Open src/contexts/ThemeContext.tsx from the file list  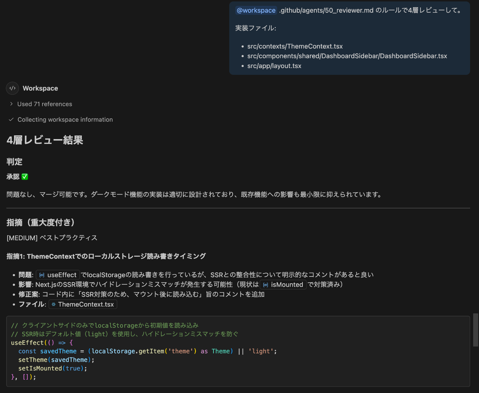tap(295, 46)
